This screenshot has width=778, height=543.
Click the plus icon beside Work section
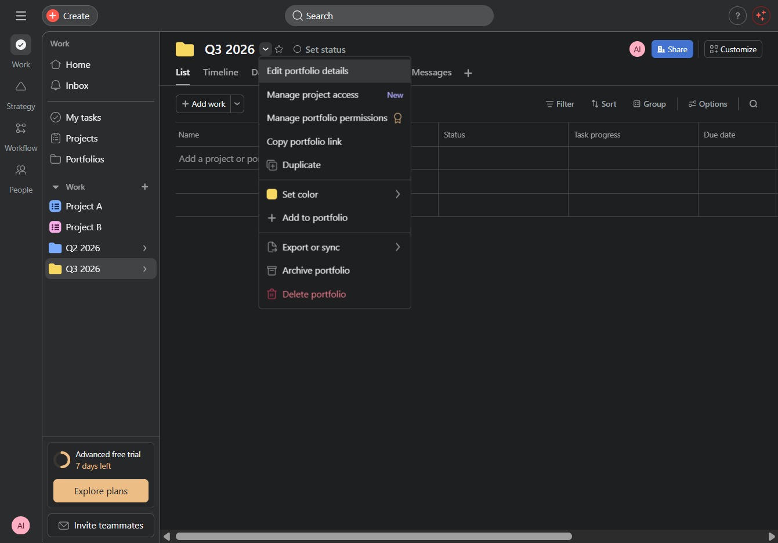coord(145,187)
